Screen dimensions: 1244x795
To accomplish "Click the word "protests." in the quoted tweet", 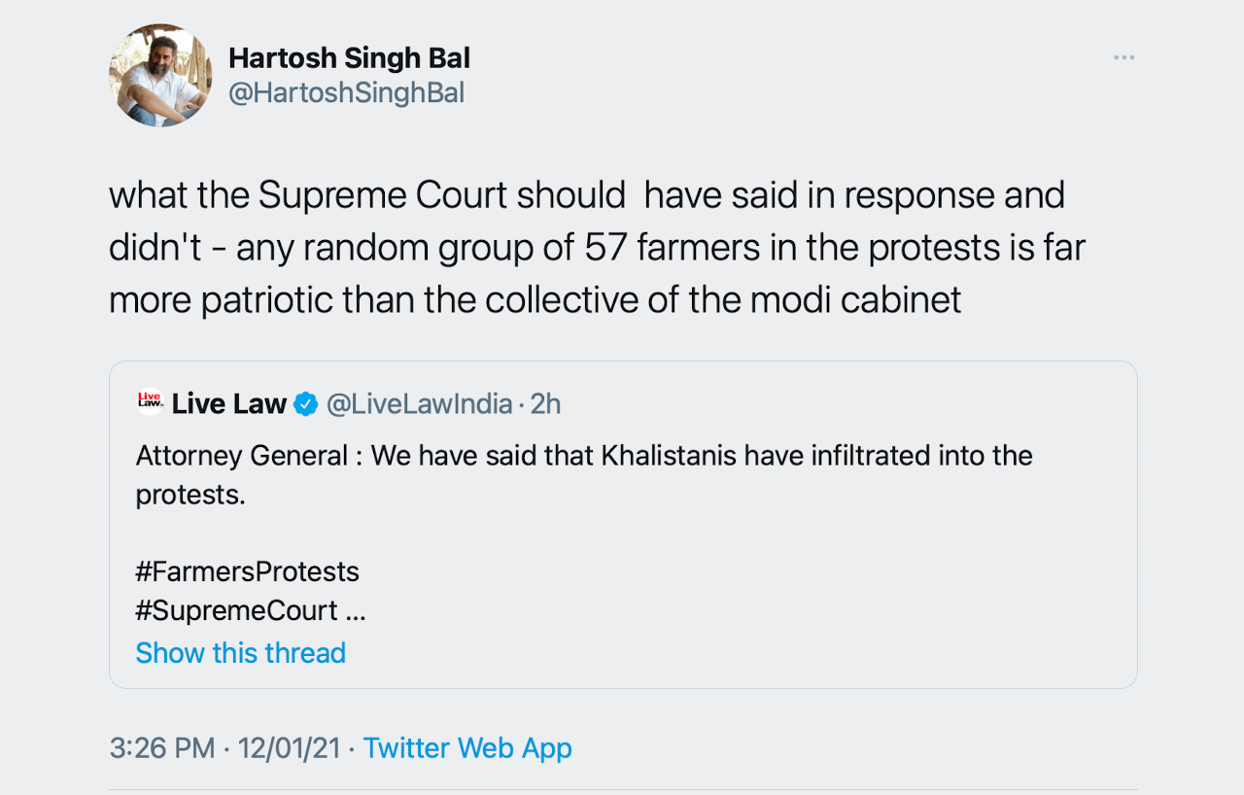I will [x=190, y=494].
